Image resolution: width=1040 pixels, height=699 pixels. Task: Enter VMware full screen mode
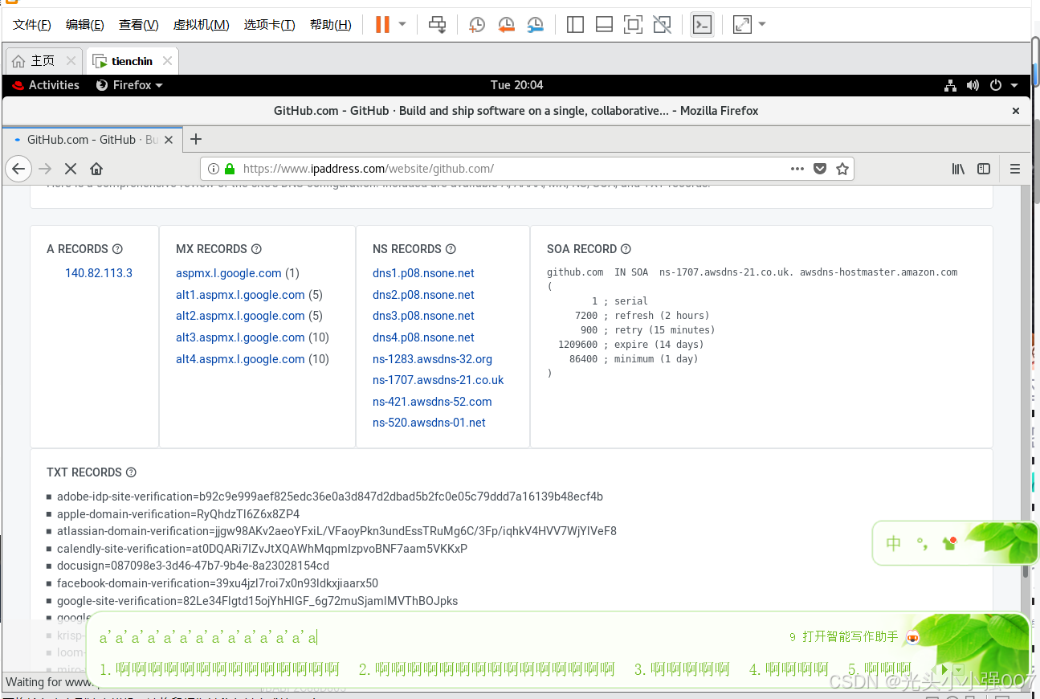click(x=633, y=25)
